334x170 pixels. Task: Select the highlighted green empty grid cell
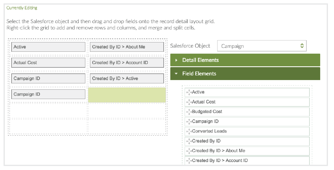pos(127,95)
